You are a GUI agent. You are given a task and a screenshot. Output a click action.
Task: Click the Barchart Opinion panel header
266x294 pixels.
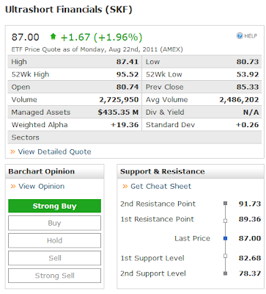click(54, 171)
